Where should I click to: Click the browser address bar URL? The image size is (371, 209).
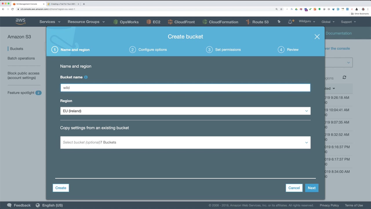(x=48, y=9)
